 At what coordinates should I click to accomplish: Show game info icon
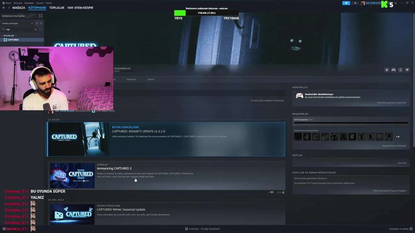[x=400, y=70]
